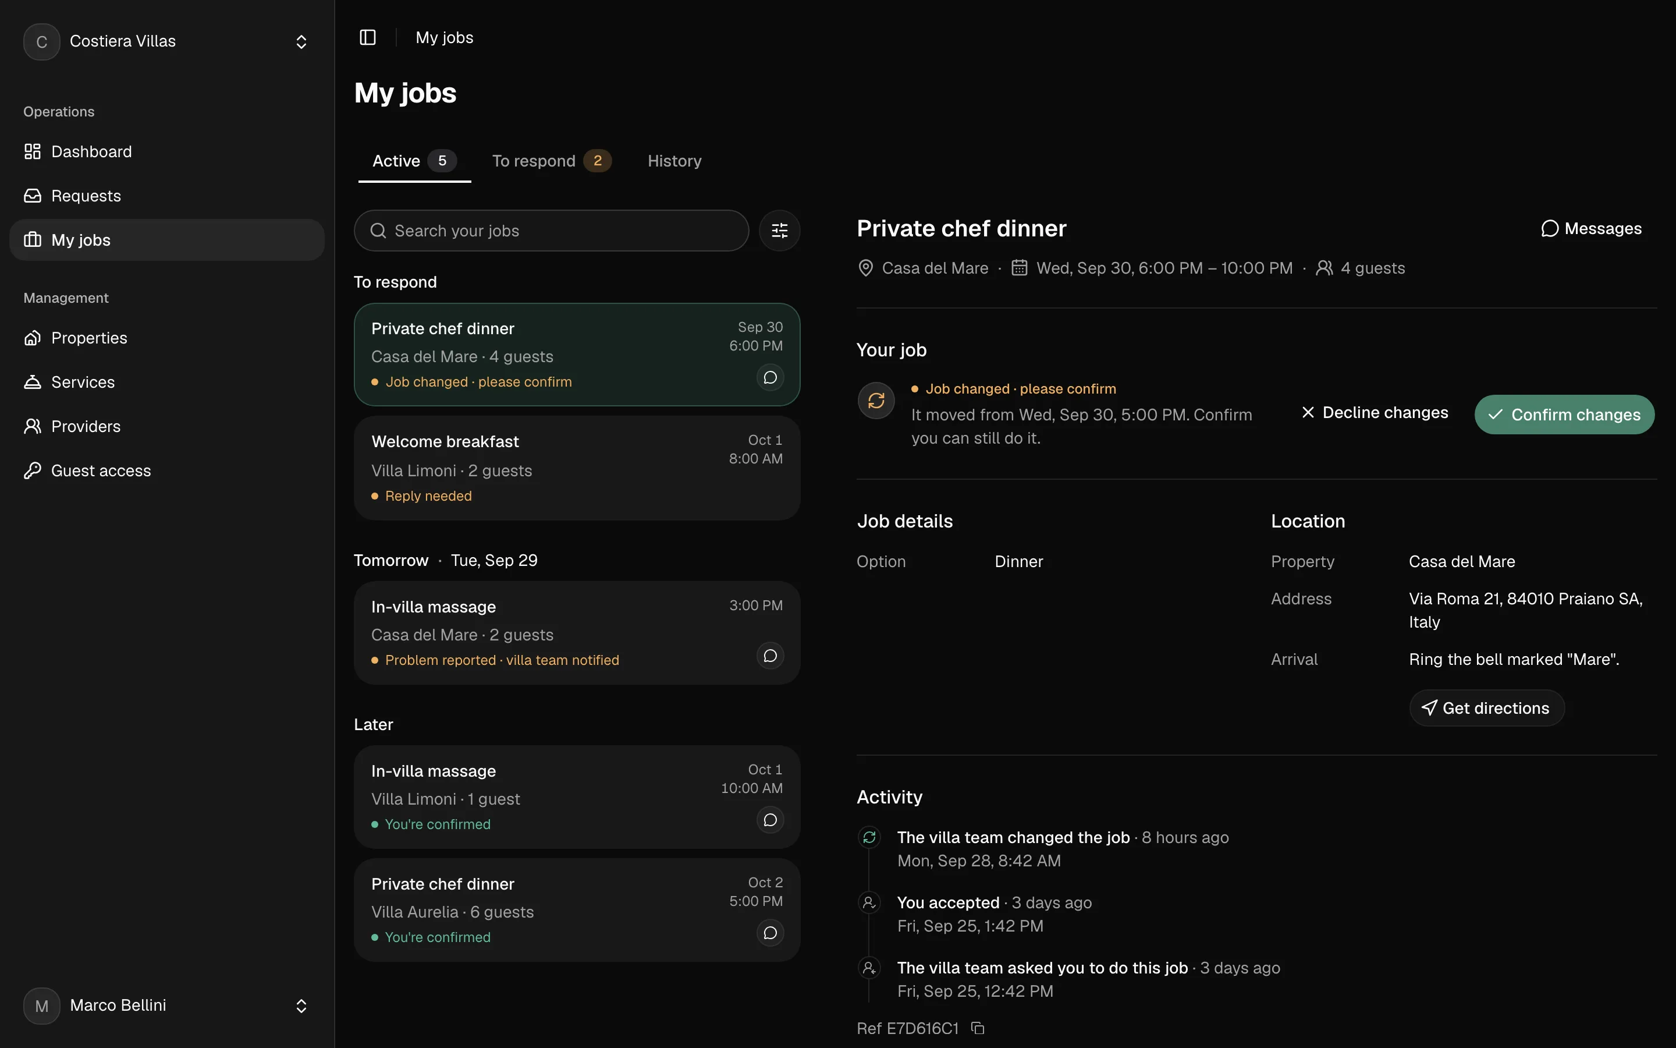
Task: Click the Providers people icon
Action: (33, 426)
